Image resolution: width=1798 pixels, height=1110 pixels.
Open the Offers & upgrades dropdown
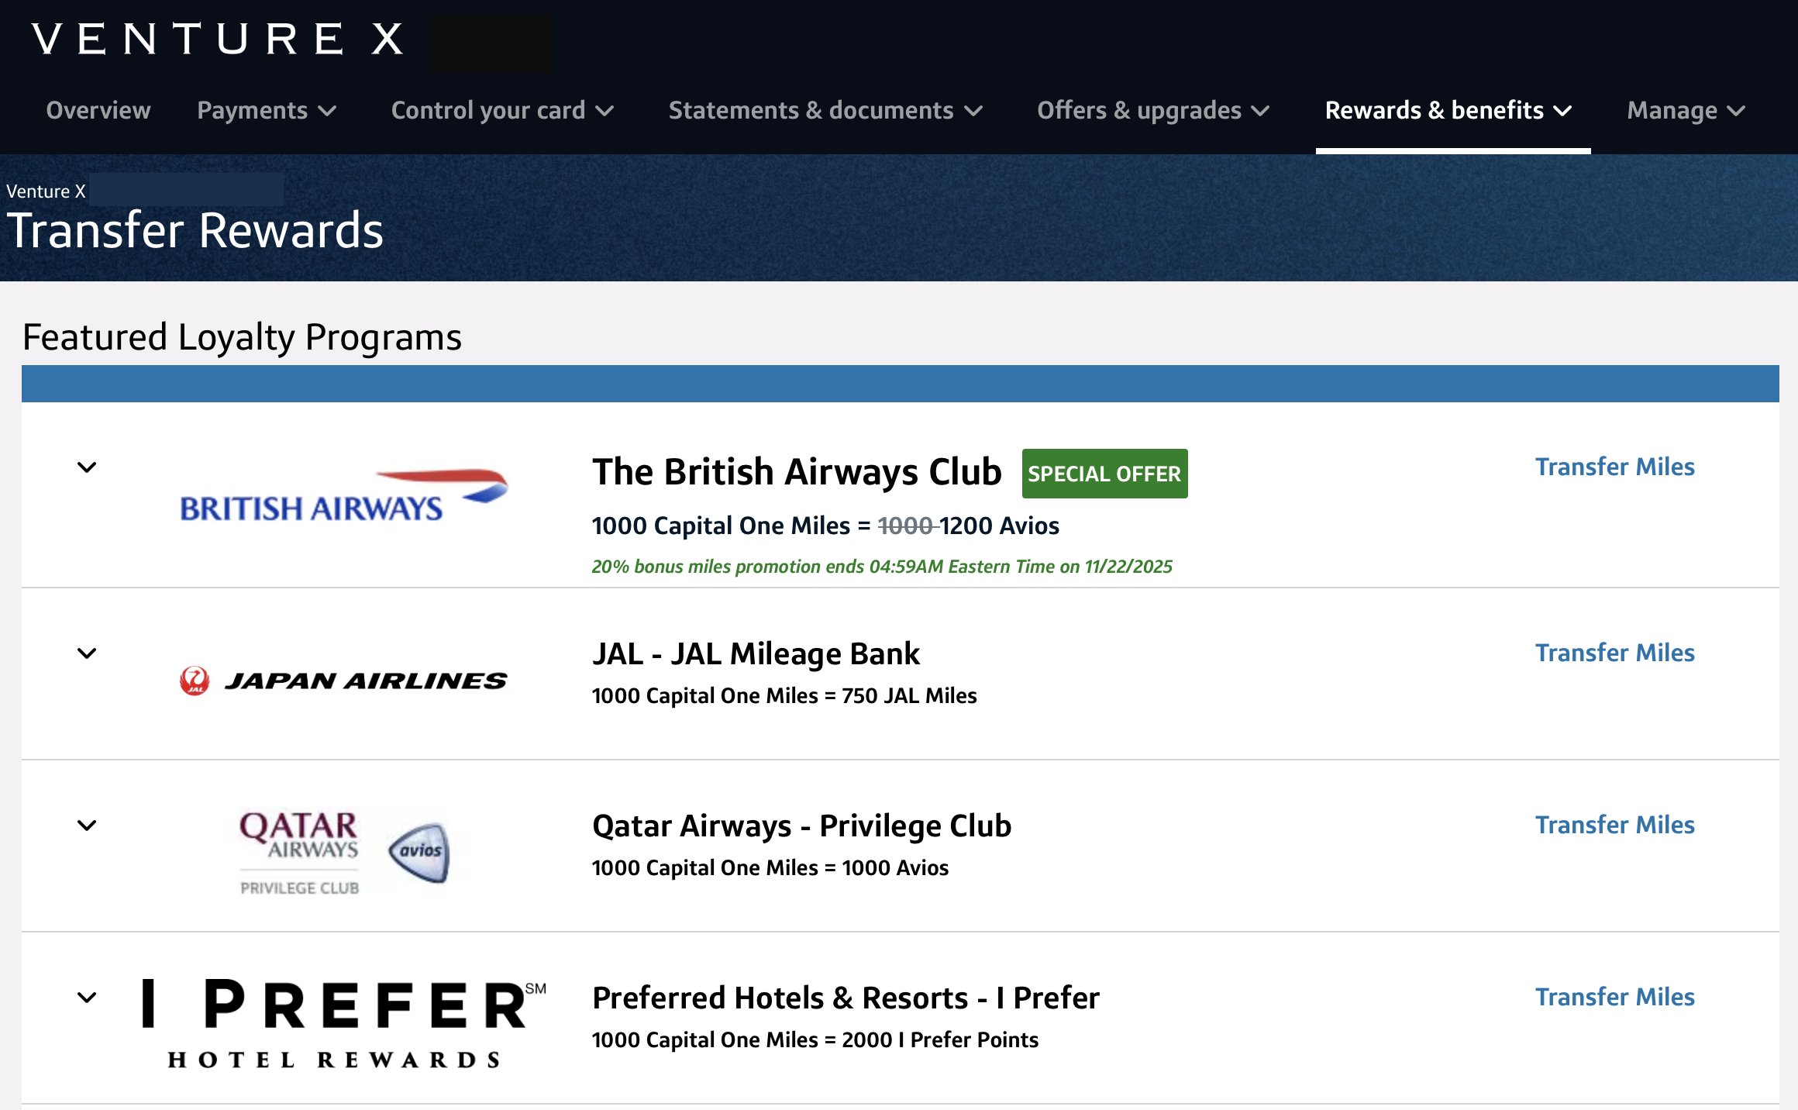(1152, 110)
